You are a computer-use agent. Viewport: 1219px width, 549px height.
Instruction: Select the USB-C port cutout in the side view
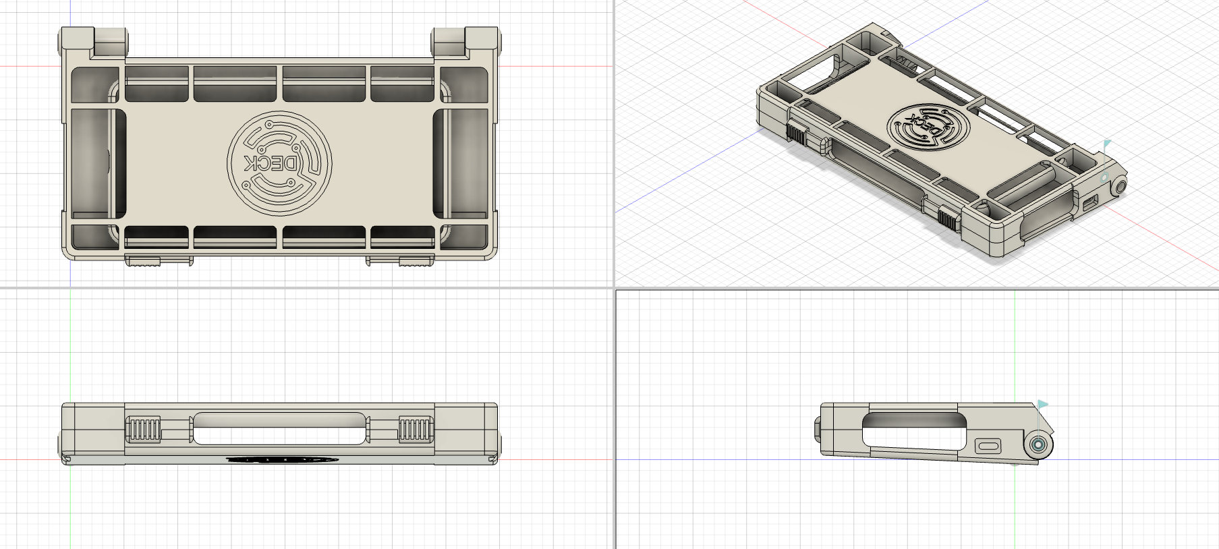(x=988, y=446)
